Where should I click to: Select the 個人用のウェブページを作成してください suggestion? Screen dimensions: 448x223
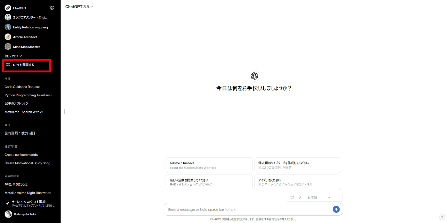coord(298,165)
